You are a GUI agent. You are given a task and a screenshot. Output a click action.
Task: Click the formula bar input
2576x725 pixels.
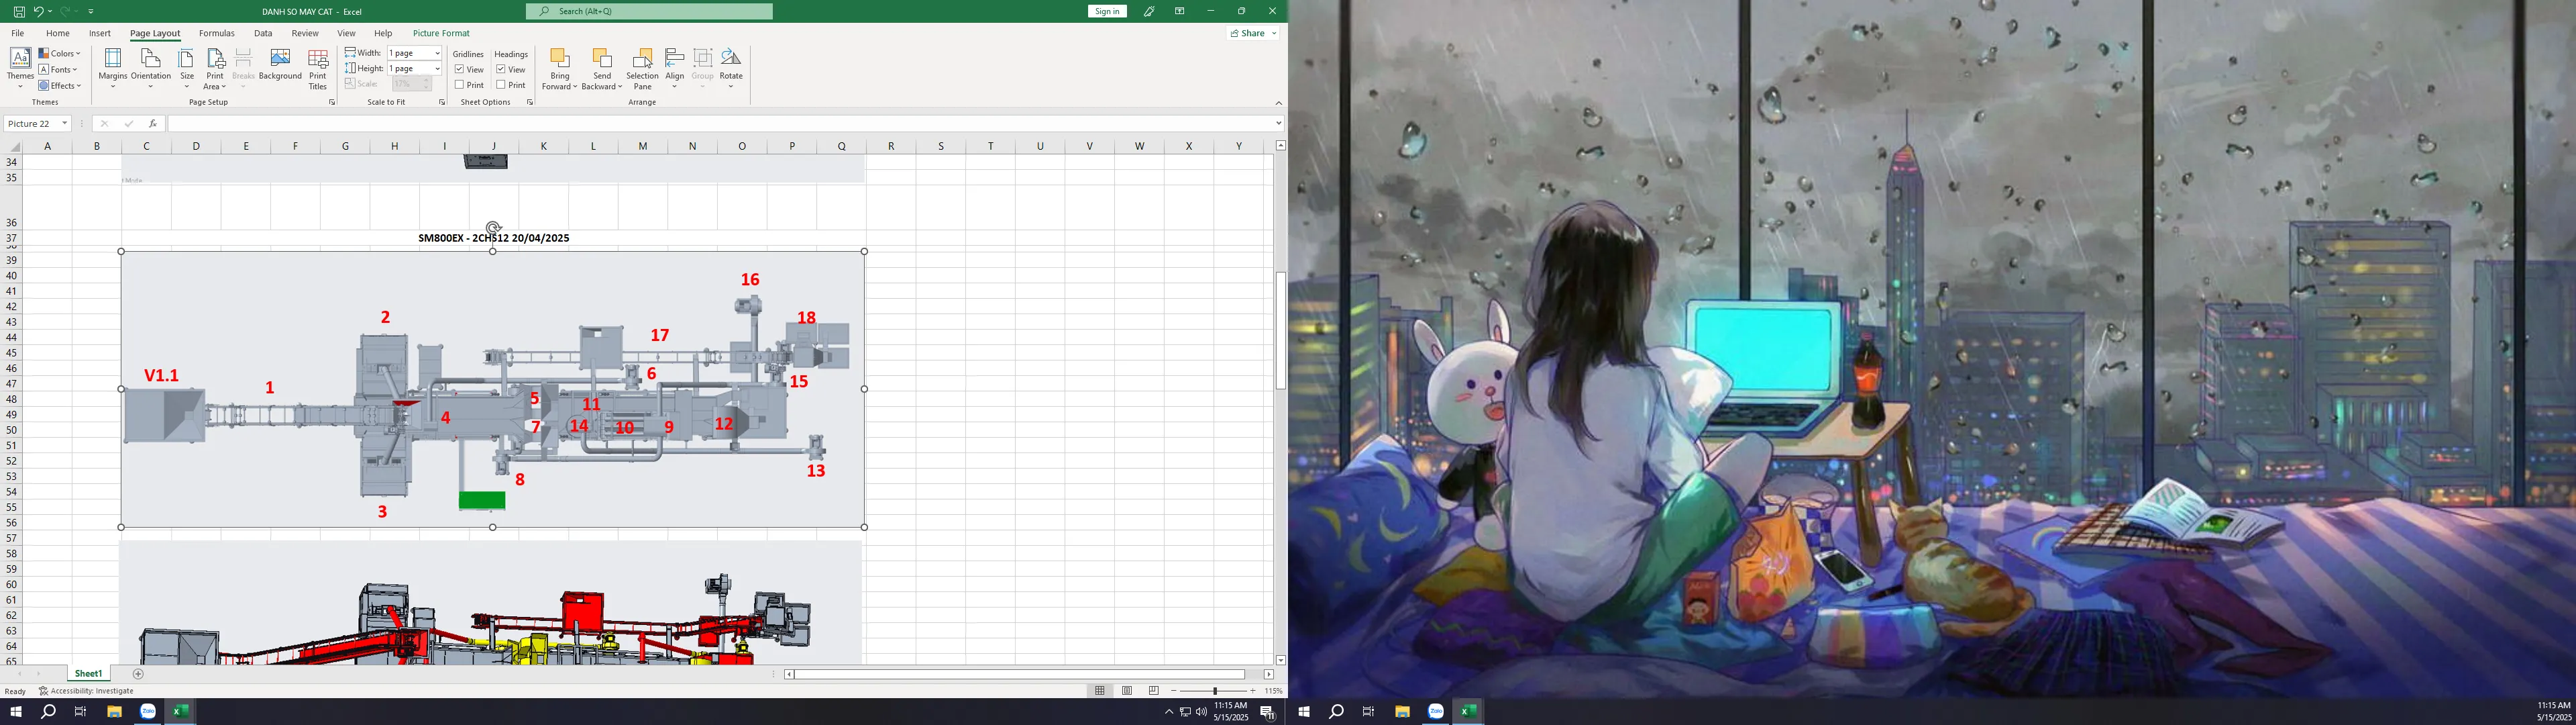[x=720, y=123]
